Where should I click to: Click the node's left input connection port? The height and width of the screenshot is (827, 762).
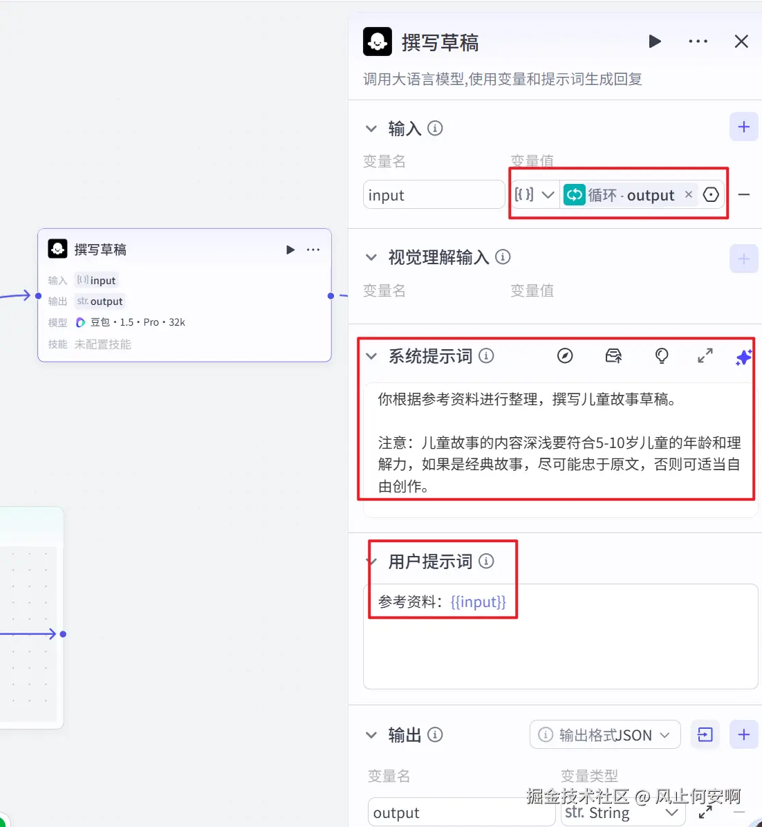tap(38, 296)
